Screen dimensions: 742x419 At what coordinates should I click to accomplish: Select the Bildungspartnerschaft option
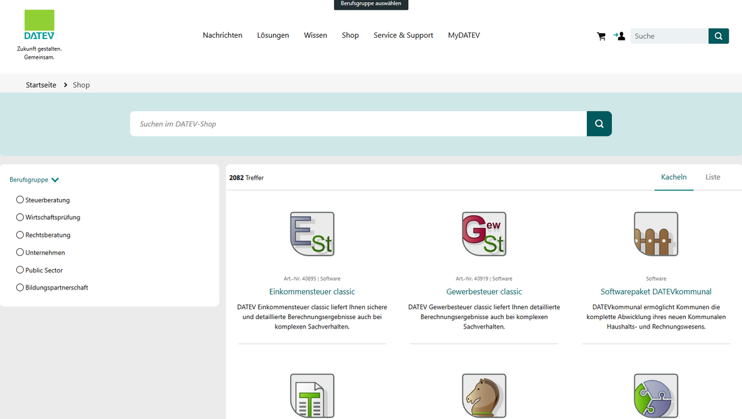pyautogui.click(x=20, y=287)
